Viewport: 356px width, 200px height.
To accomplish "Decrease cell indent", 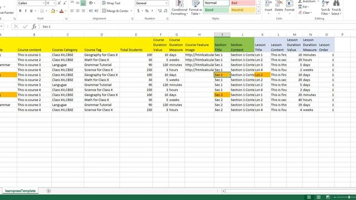I will click(91, 11).
